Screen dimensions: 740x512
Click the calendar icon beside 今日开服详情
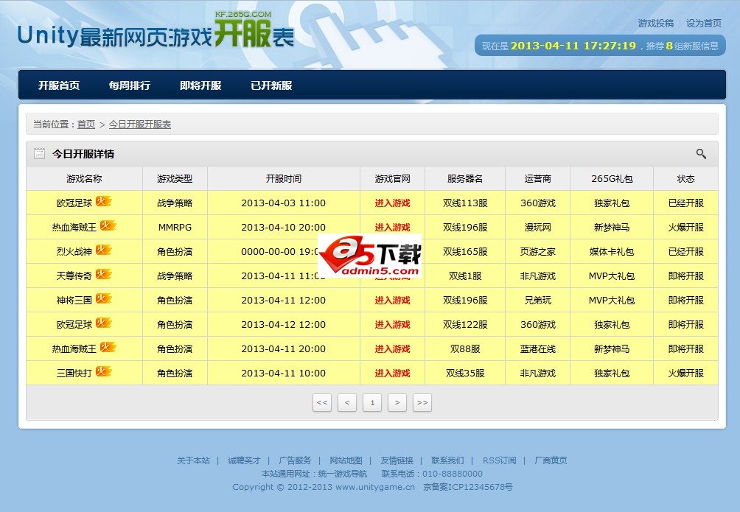(40, 154)
